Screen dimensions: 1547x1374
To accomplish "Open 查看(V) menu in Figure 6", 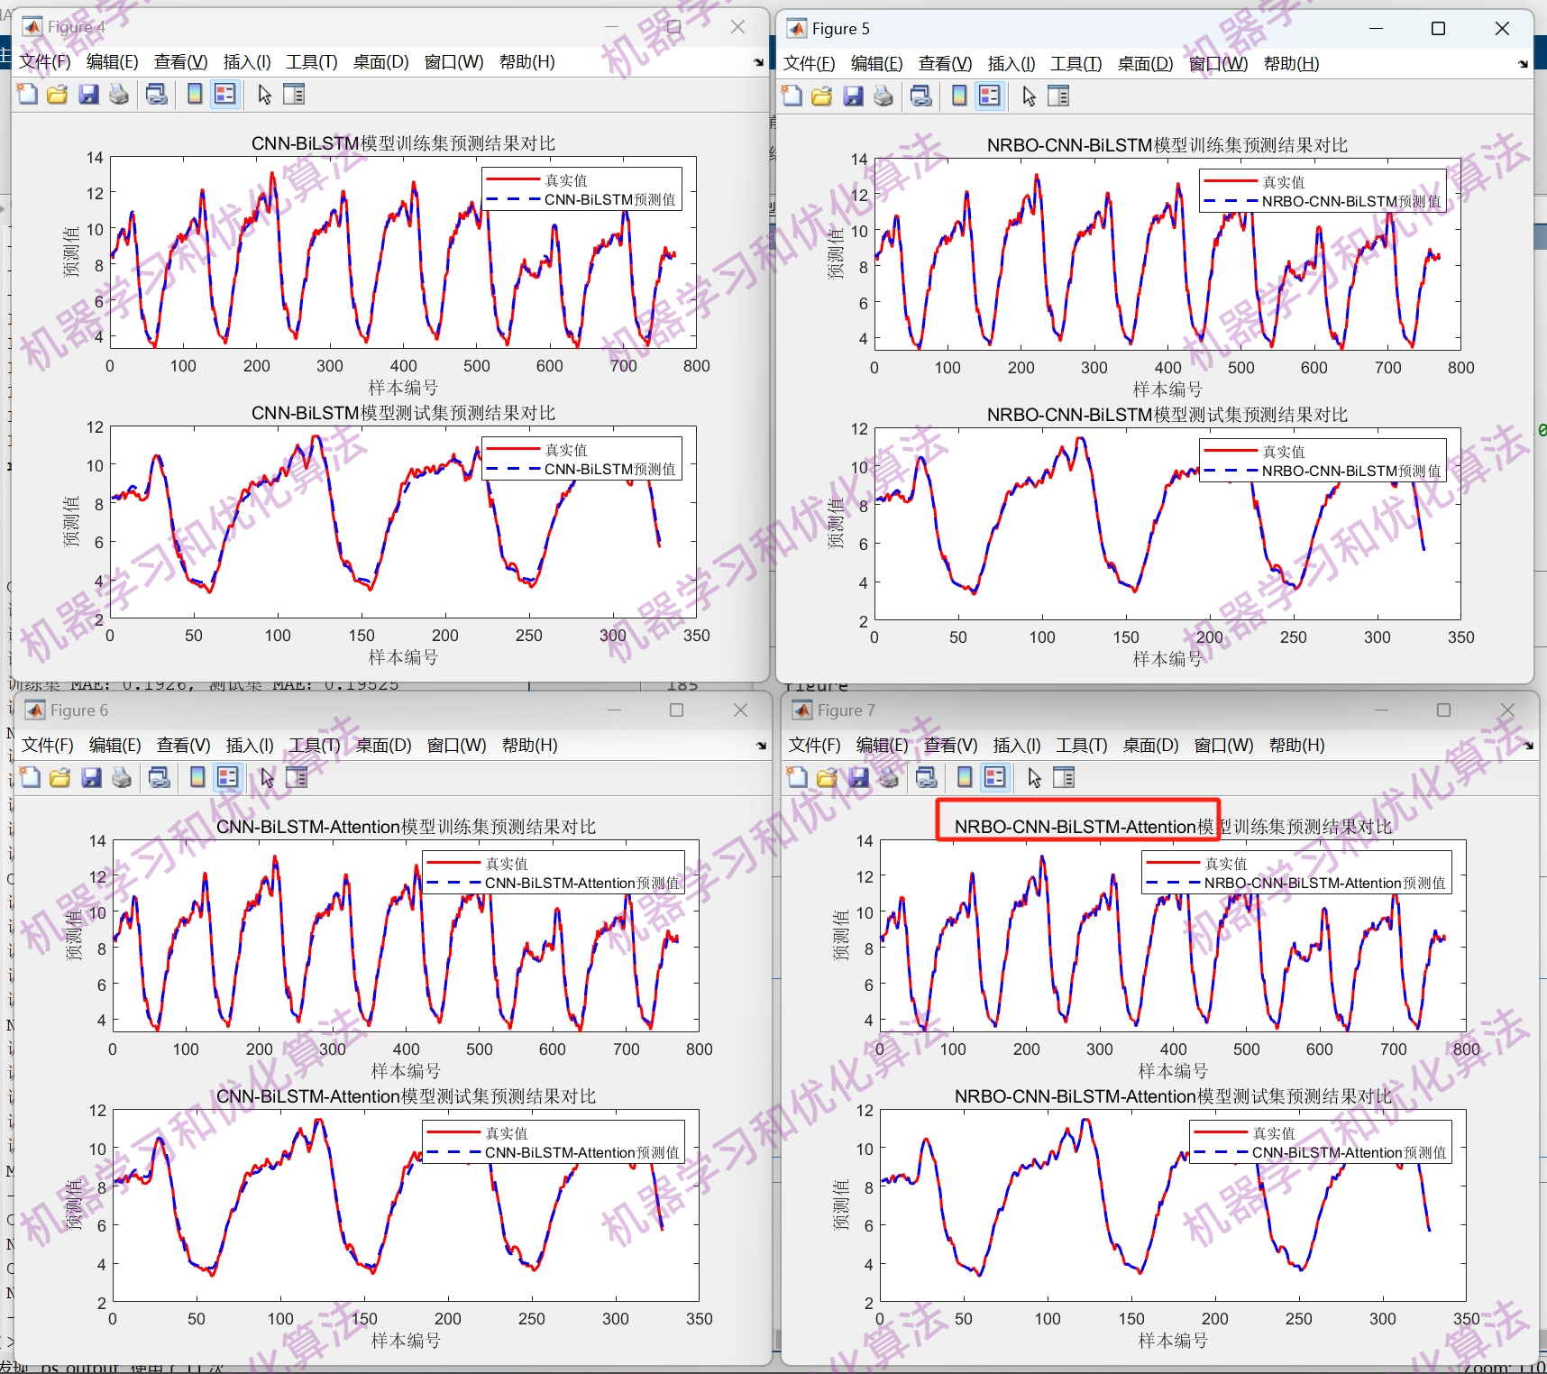I will (x=183, y=745).
